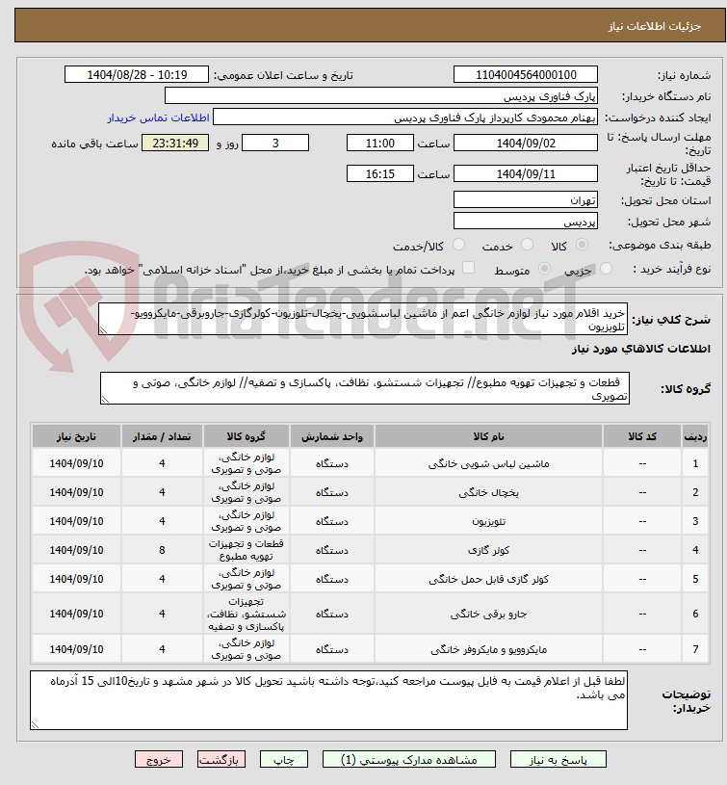The image size is (727, 785).
Task: Select the کالا radio button
Action: [x=582, y=245]
